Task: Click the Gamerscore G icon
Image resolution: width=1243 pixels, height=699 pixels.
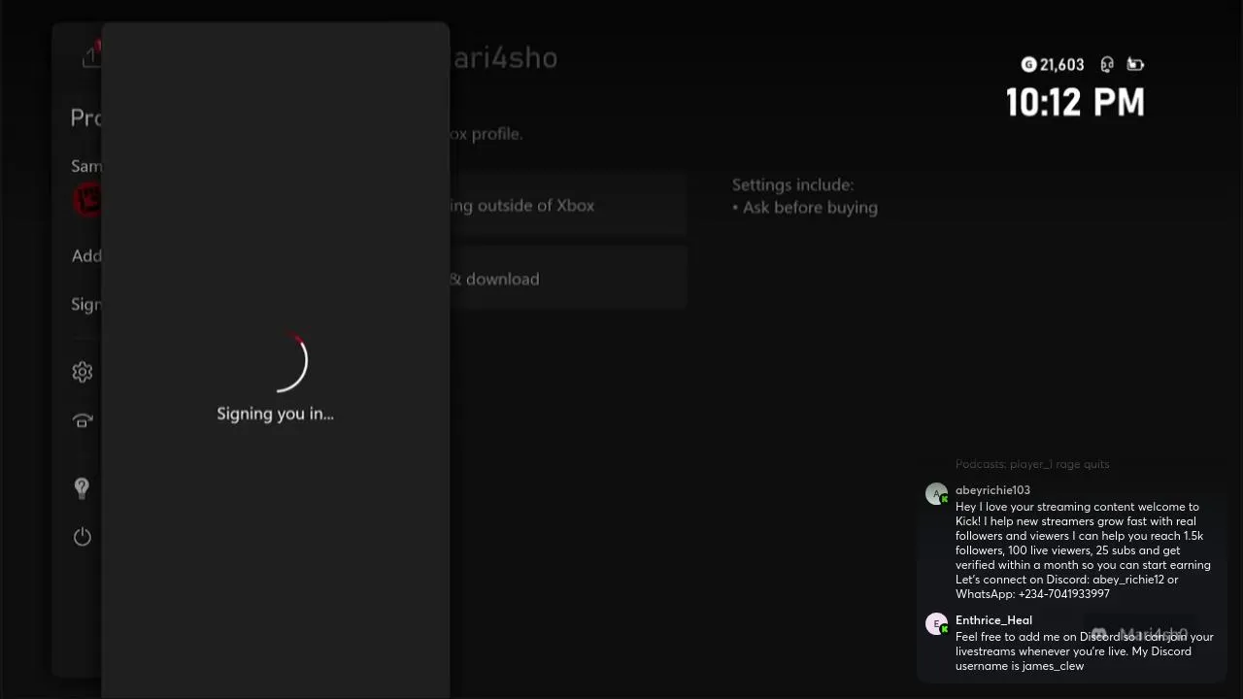Action: [1028, 64]
